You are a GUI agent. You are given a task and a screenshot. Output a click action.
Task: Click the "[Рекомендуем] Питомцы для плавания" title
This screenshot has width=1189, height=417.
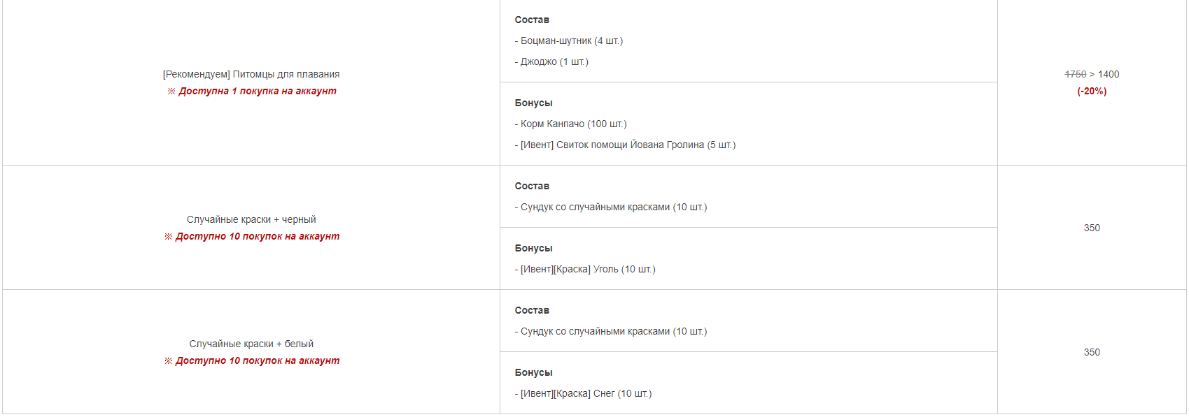(x=251, y=75)
